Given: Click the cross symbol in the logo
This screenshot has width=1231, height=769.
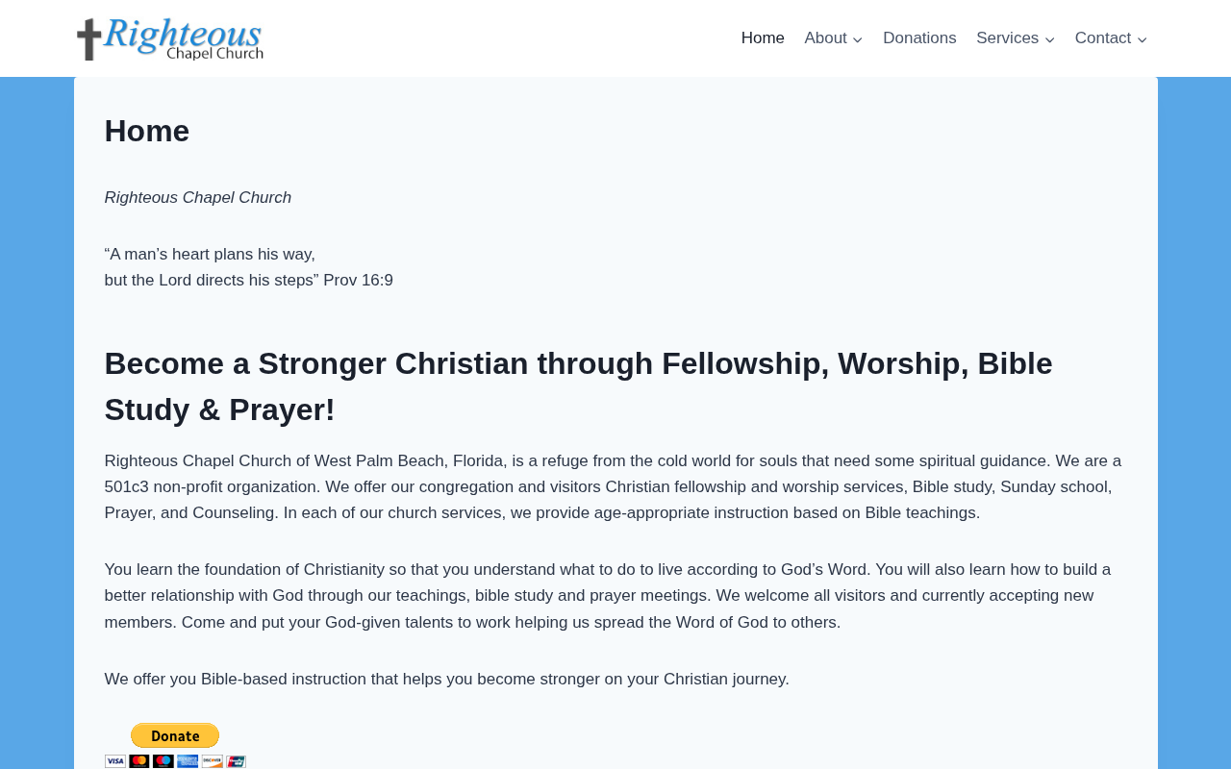Looking at the screenshot, I should [x=88, y=39].
